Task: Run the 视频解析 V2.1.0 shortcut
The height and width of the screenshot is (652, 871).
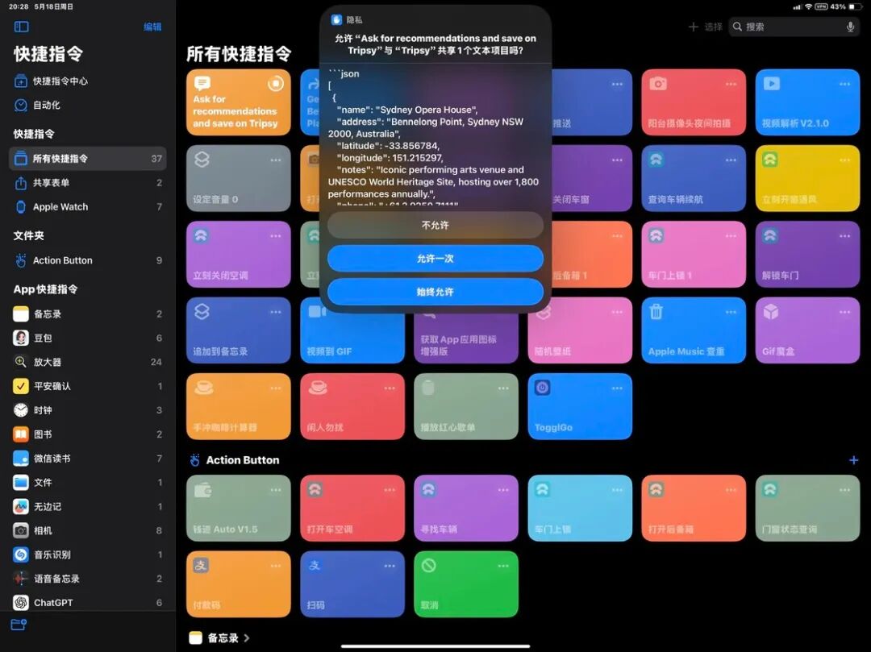Action: [x=807, y=102]
